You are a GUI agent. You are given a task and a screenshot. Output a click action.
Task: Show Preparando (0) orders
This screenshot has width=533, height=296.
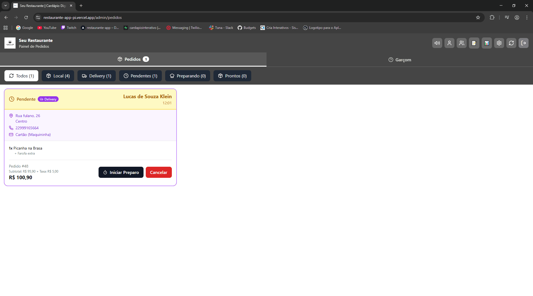tap(187, 76)
